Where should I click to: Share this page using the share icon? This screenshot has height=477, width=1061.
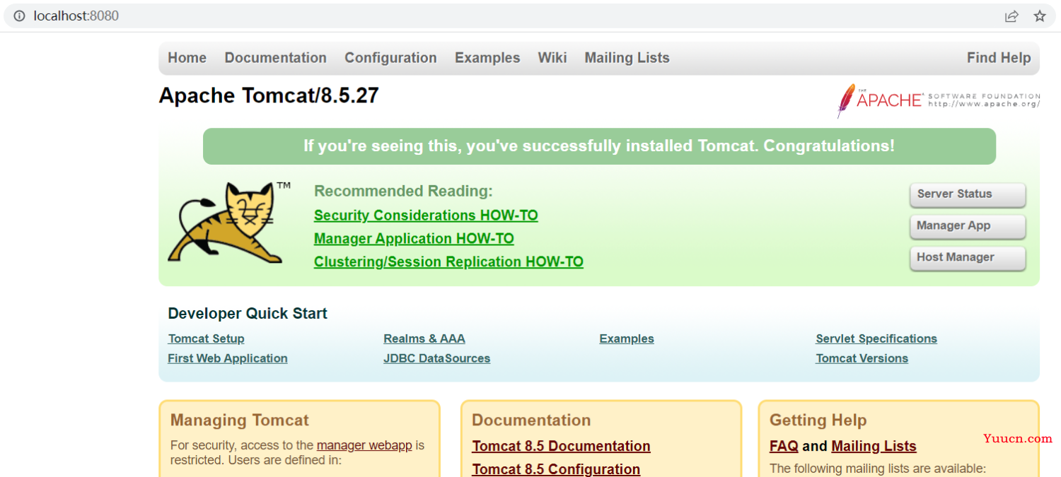(1011, 16)
